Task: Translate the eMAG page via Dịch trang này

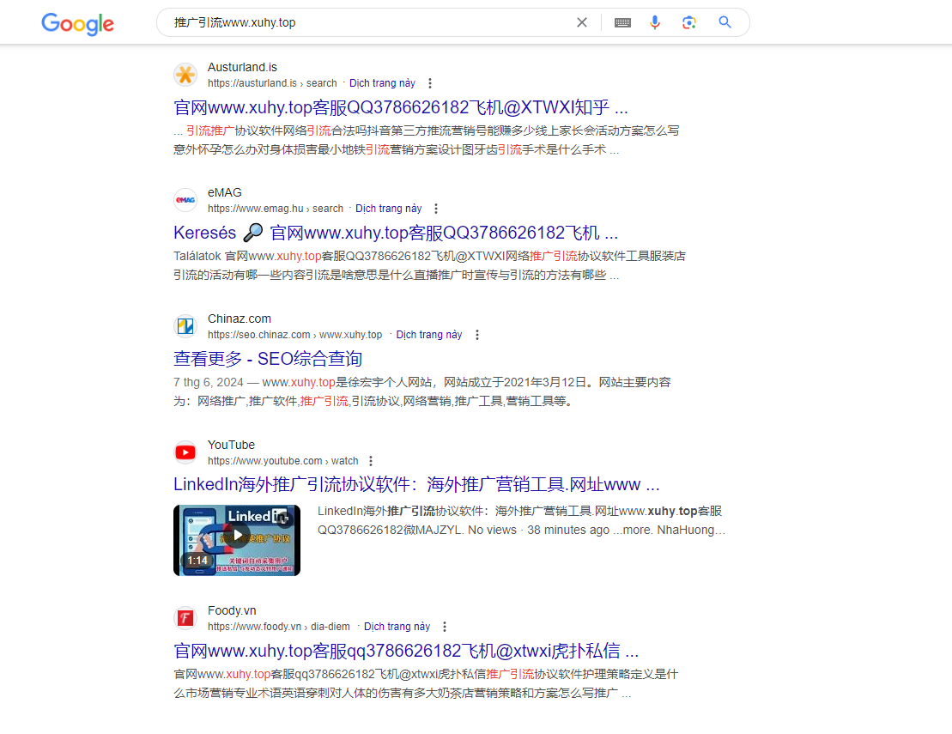Action: tap(388, 208)
